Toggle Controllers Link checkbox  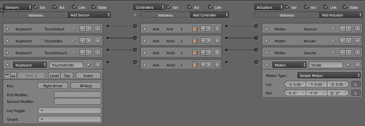[x=210, y=7]
